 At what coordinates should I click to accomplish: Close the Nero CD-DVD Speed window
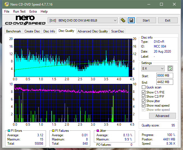click(174, 4)
